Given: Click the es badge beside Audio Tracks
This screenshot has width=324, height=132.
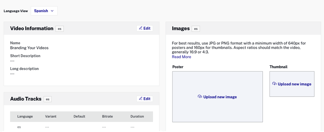Looking at the screenshot, I should tap(48, 99).
